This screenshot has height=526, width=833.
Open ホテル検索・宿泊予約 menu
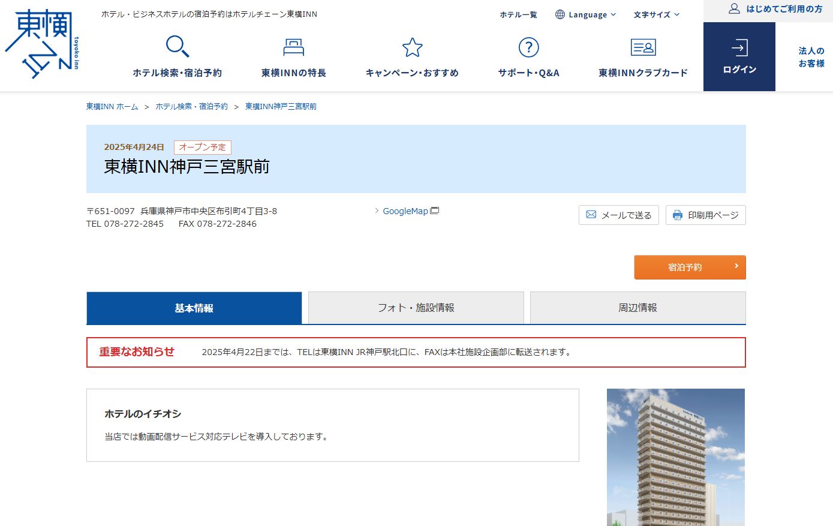(x=178, y=57)
